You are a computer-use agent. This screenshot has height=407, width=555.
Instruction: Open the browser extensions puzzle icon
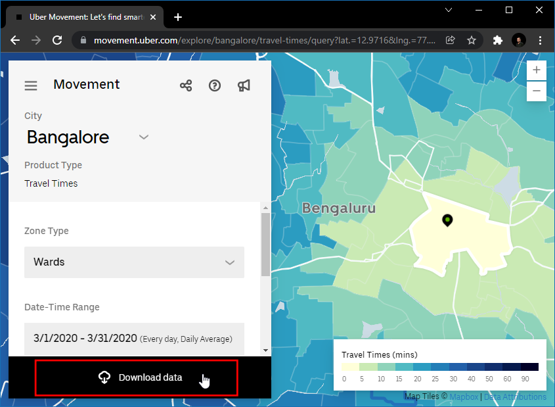(497, 40)
